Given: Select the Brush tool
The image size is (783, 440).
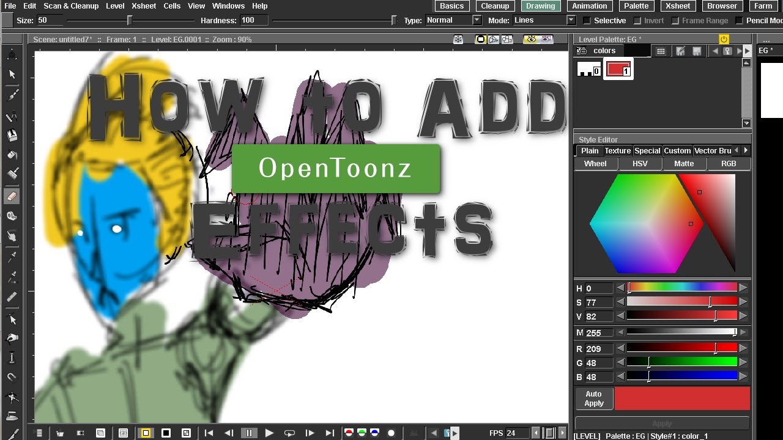Looking at the screenshot, I should coord(12,95).
